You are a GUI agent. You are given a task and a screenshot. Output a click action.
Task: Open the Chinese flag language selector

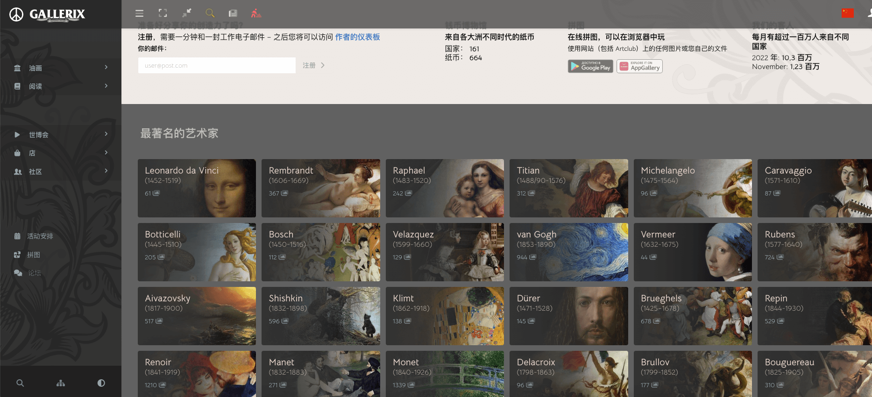pyautogui.click(x=847, y=13)
